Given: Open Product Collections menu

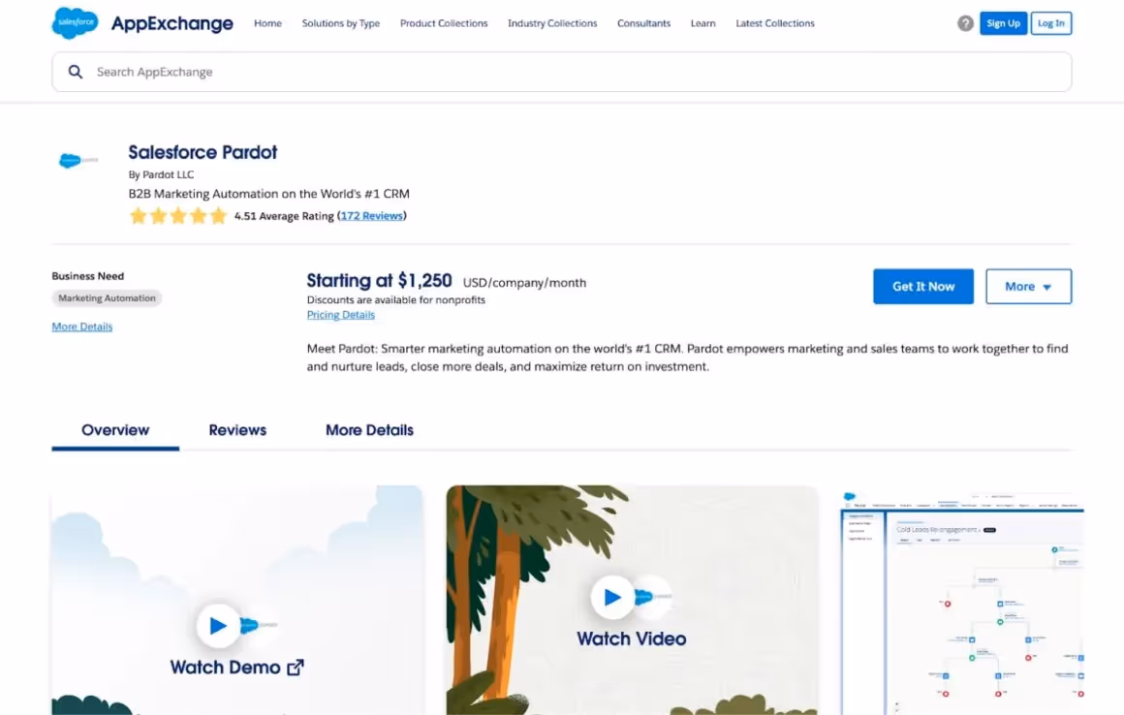Looking at the screenshot, I should (x=444, y=23).
